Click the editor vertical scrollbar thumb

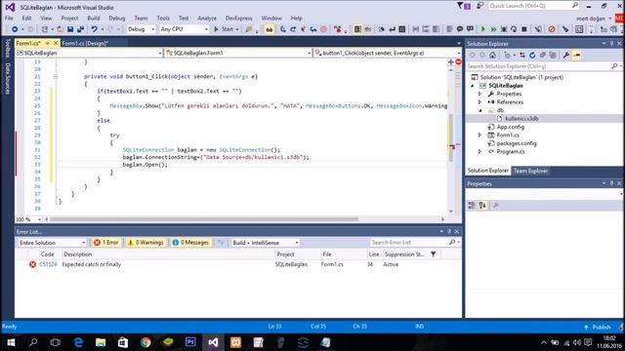(x=451, y=137)
